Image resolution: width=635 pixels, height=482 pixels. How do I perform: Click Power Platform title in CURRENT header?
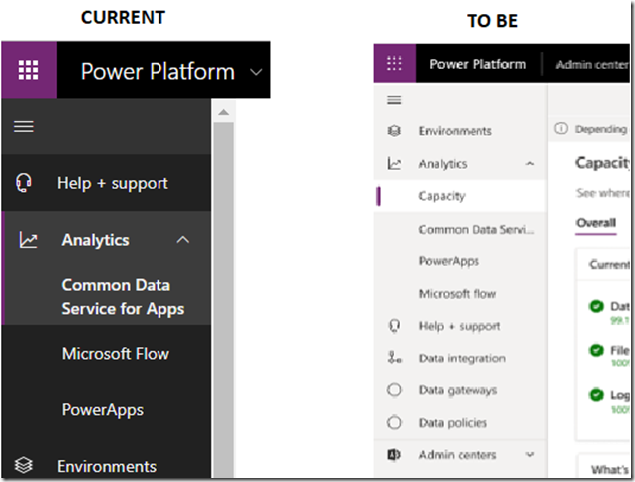tap(158, 72)
